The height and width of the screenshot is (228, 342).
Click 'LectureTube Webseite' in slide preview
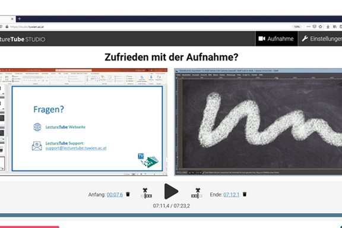coord(65,127)
